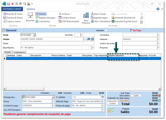Expand the Exportación dropdown
Screen dimensions: 166x120
(x=93, y=47)
